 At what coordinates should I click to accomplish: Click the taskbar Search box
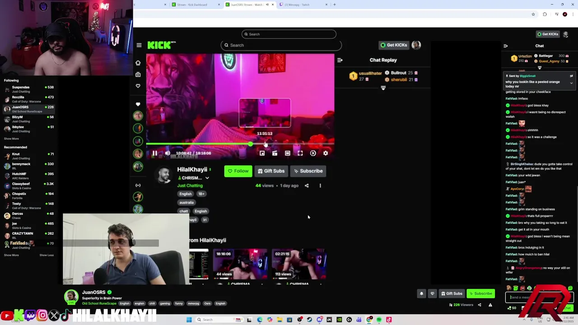(219, 320)
